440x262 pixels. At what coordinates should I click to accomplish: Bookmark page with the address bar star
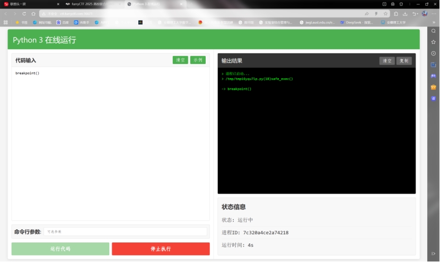point(385,13)
